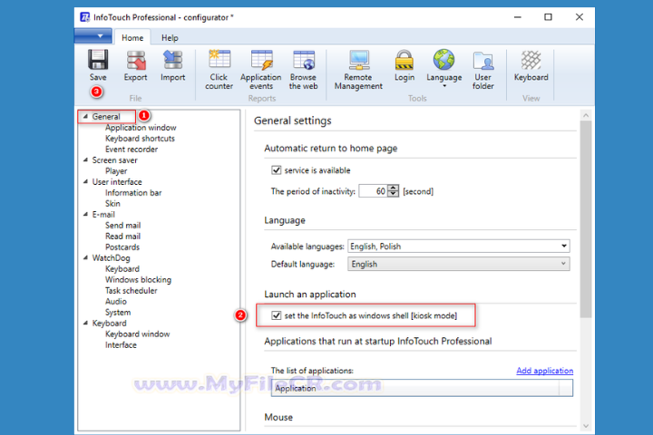653x435 pixels.
Task: Decrease the period of inactivity value
Action: point(393,195)
